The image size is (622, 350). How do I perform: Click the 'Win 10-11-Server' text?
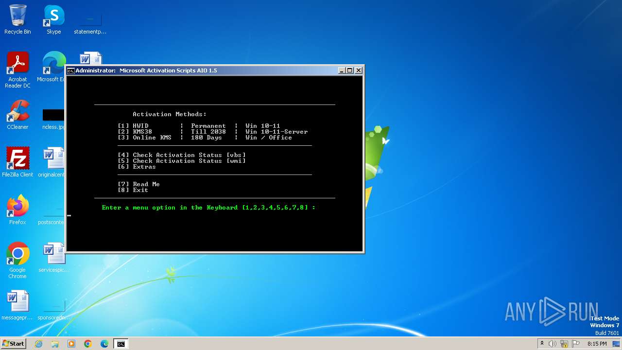(x=276, y=132)
